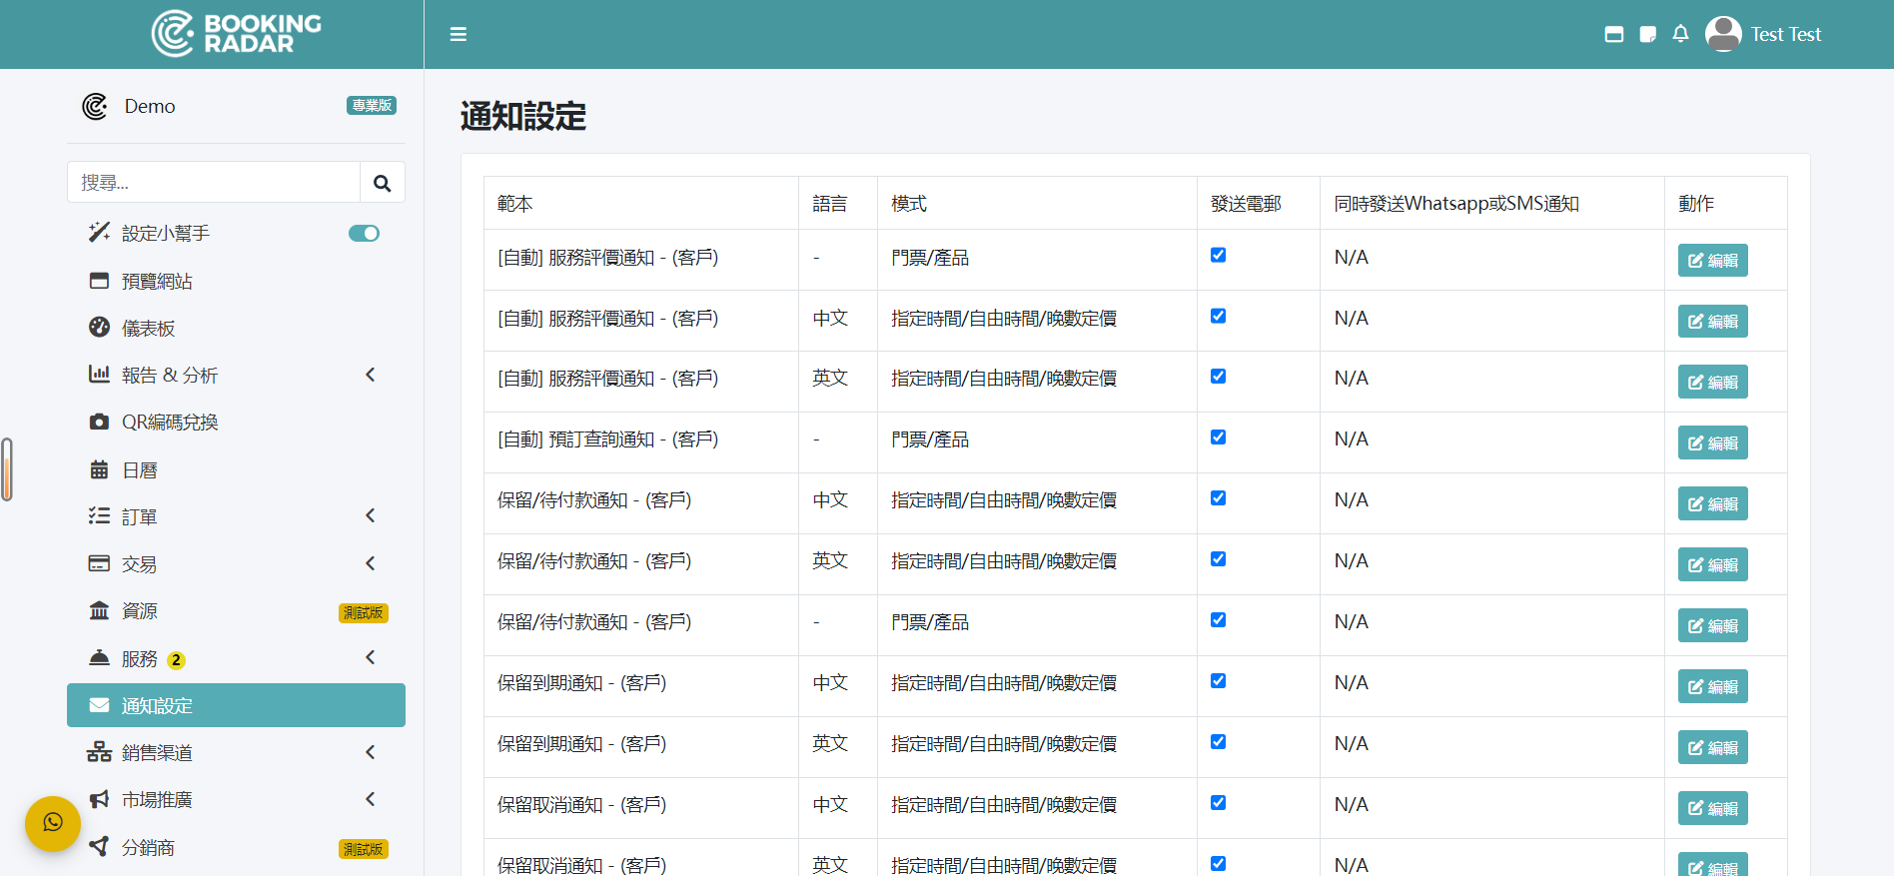Screen dimensions: 1894x876
Task: Toggle email checkbox for 保留取消通知 中文 row
Action: pos(1218,803)
